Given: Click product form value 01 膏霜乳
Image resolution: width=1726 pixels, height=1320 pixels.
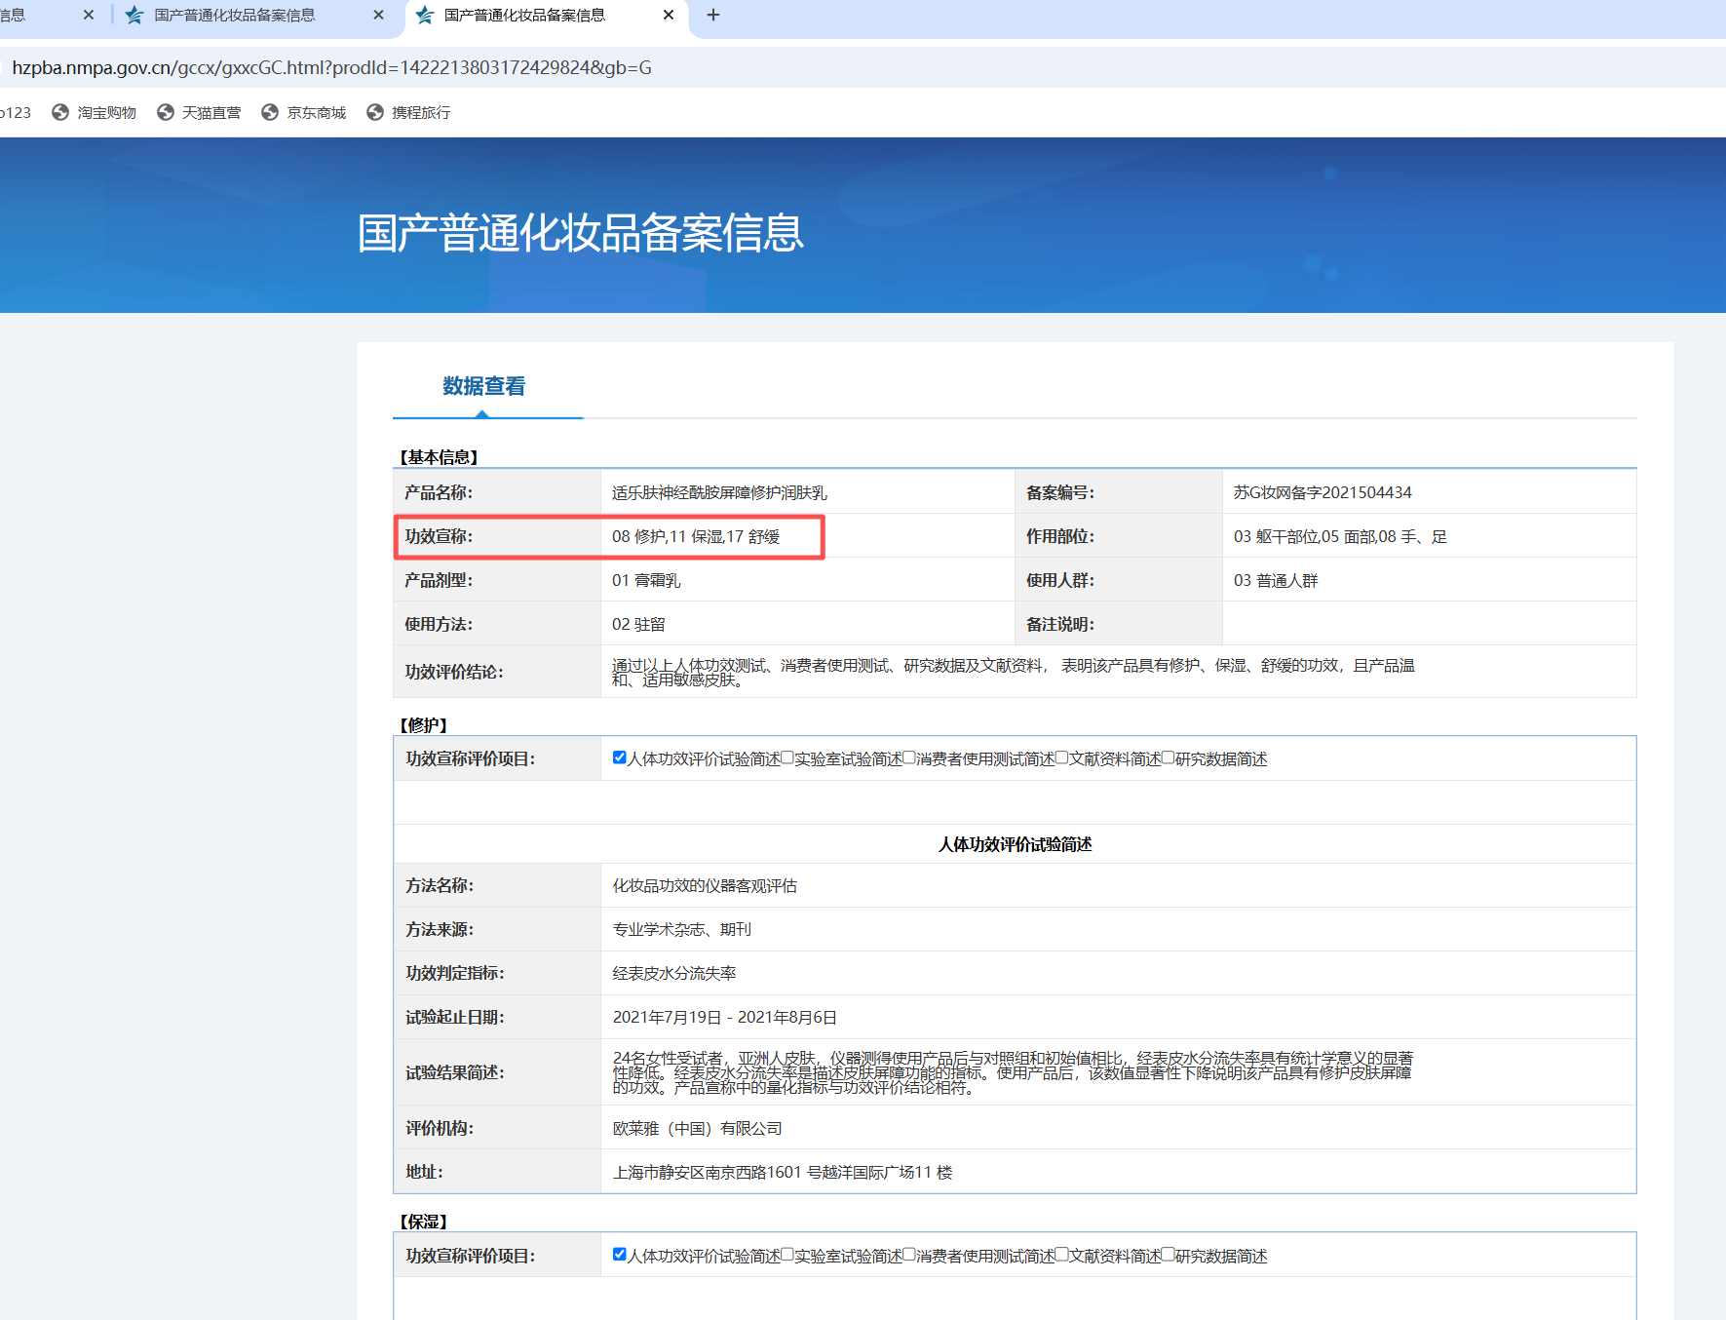Looking at the screenshot, I should (646, 581).
